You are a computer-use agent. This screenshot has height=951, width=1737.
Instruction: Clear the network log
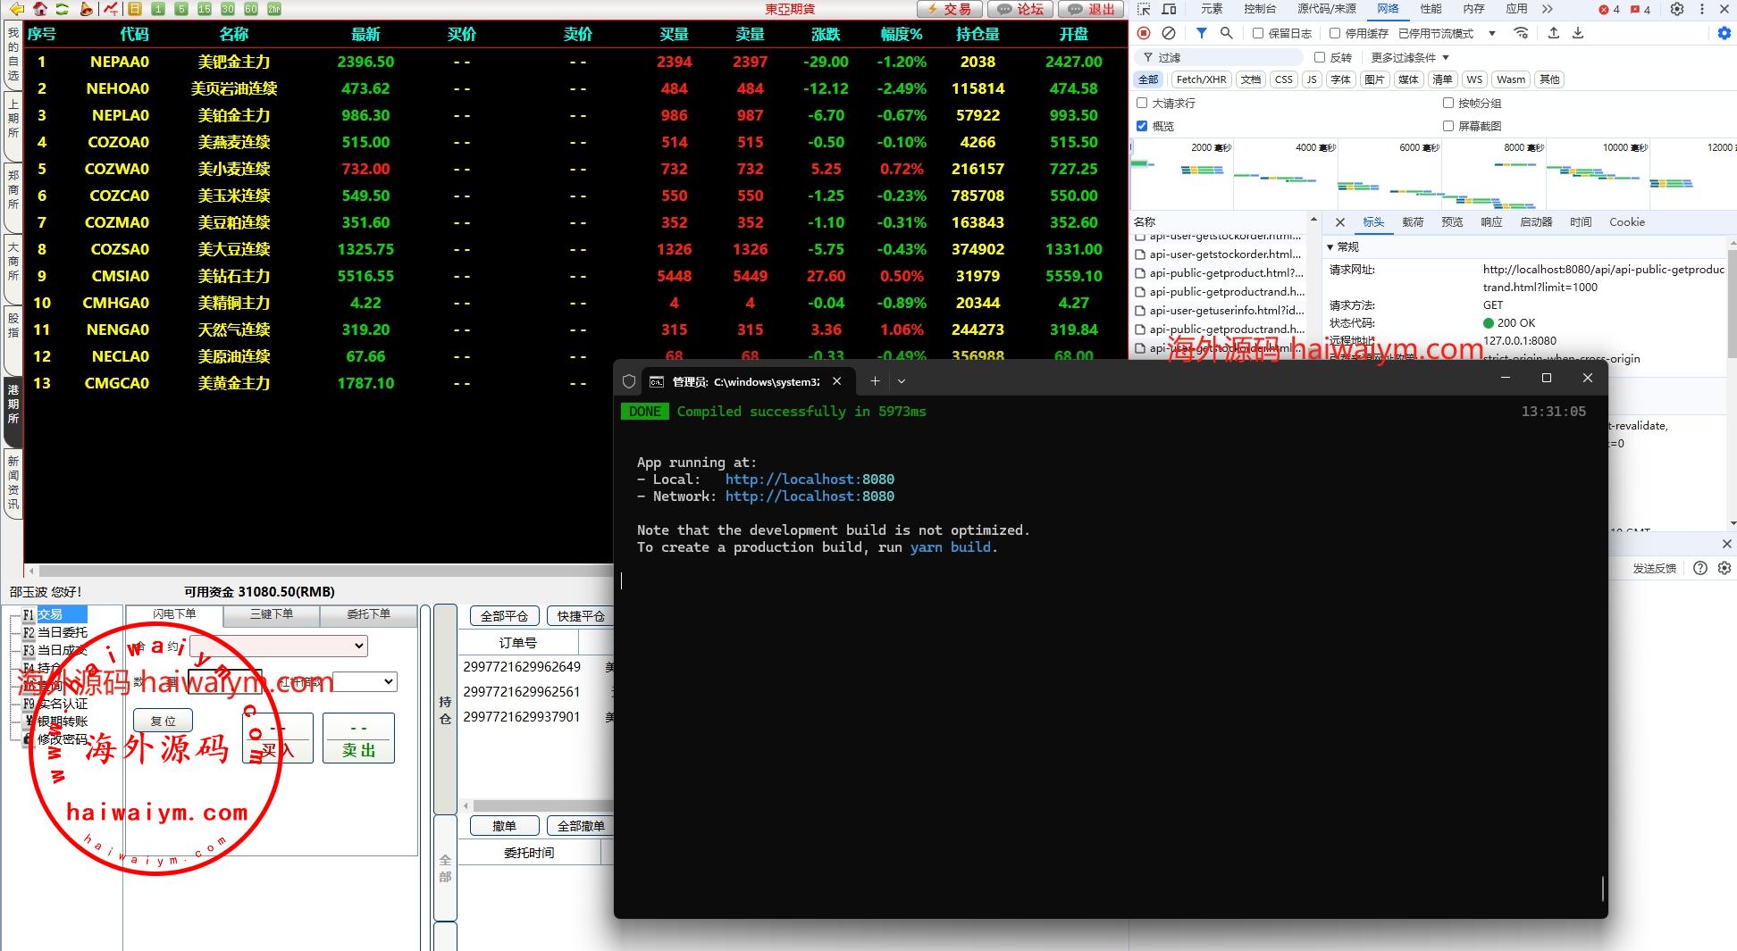point(1168,33)
